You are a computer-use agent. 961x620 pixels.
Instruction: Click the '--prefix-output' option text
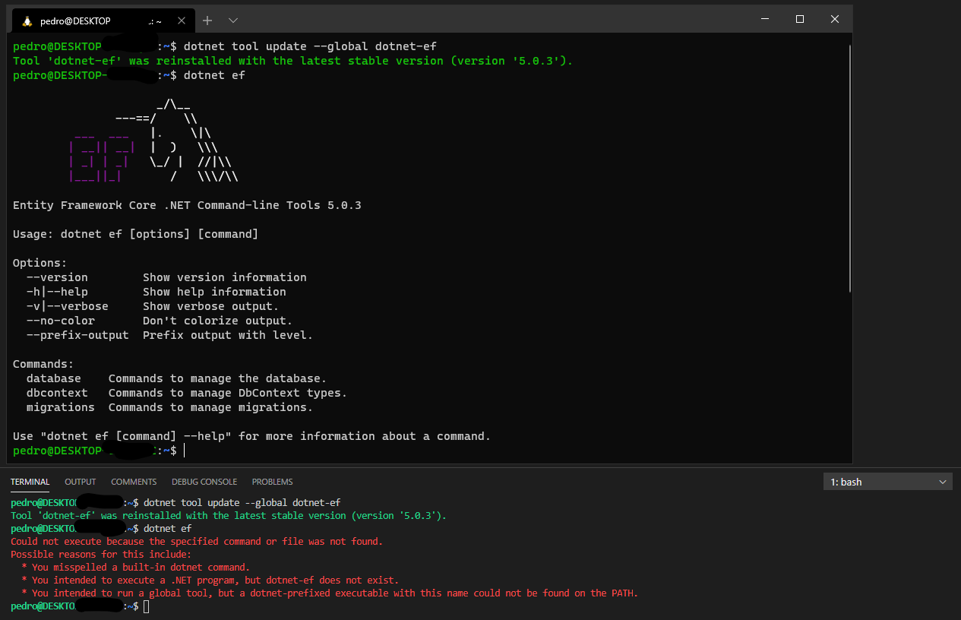tap(77, 335)
